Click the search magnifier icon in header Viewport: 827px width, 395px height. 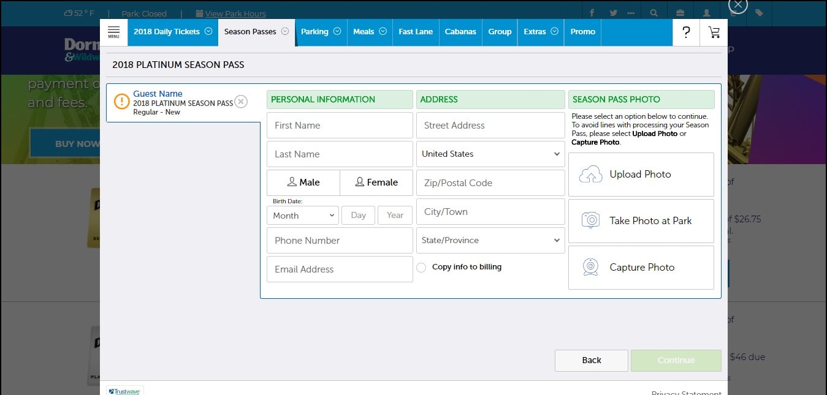tap(654, 13)
